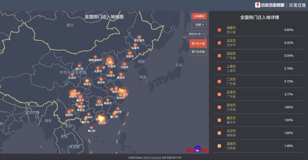Switch to the 热门迁出地 tab
This screenshot has height=160, width=308.
tap(198, 52)
